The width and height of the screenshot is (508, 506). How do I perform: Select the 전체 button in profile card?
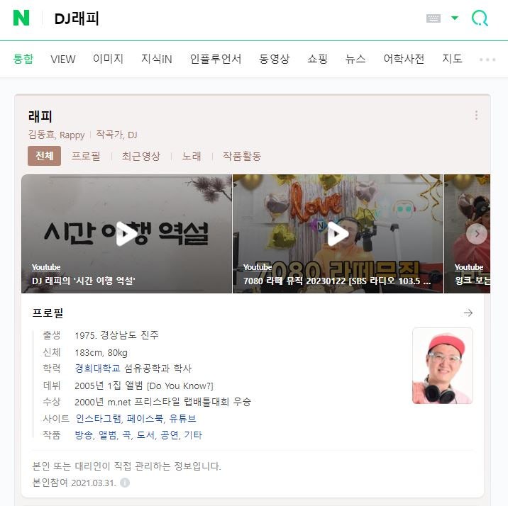point(45,156)
